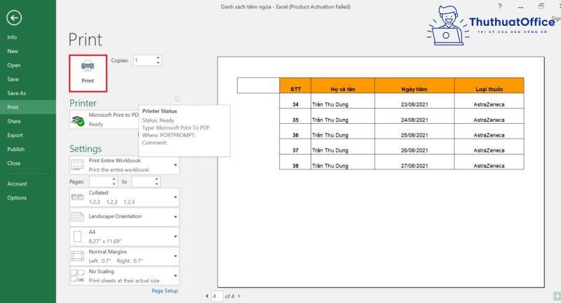Click the 'Loại thuốc' header in preview
This screenshot has width=561, height=303.
pyautogui.click(x=489, y=90)
